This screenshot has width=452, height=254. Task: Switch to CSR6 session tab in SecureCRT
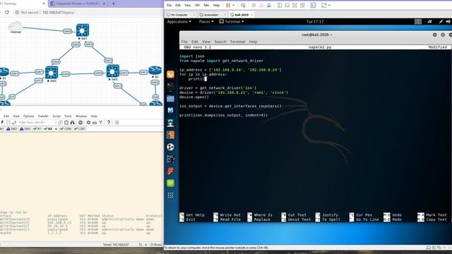click(66, 128)
